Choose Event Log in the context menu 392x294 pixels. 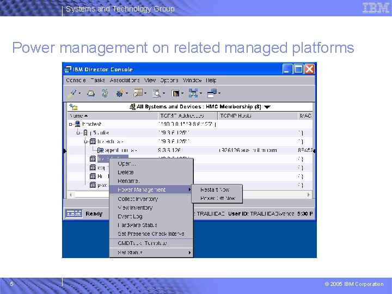pyautogui.click(x=151, y=217)
